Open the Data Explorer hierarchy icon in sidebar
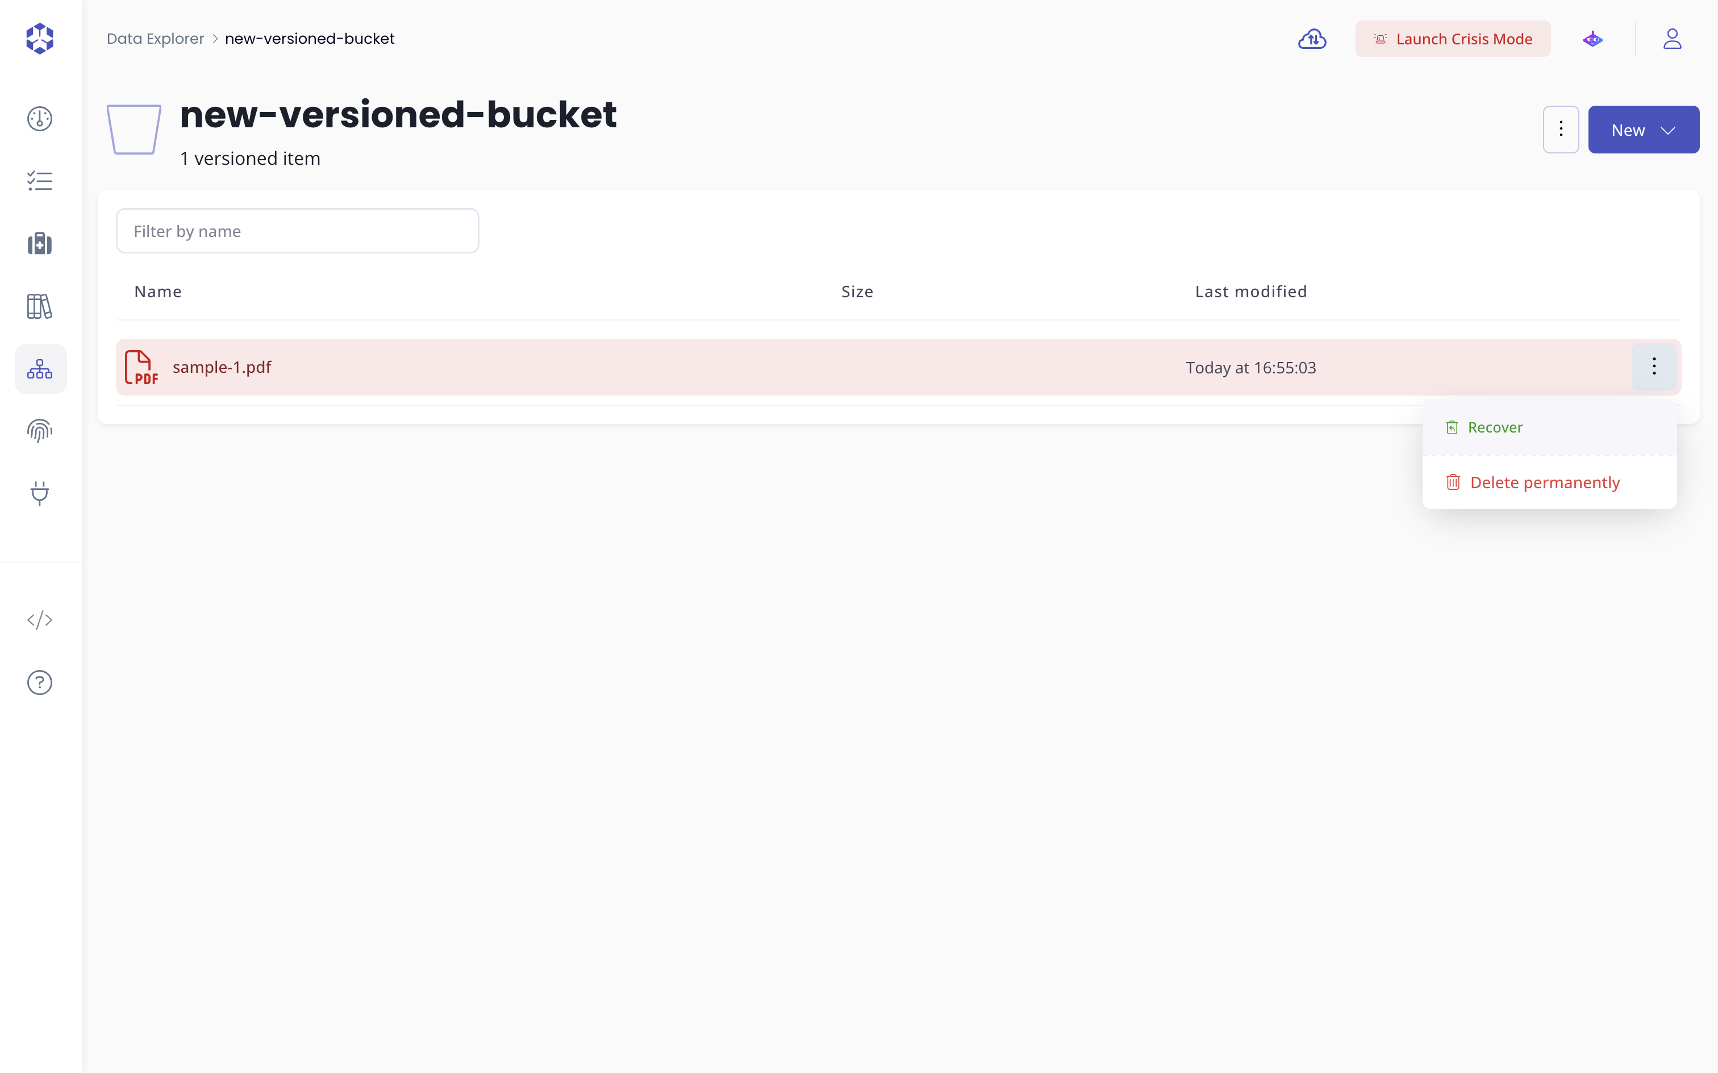 tap(40, 369)
